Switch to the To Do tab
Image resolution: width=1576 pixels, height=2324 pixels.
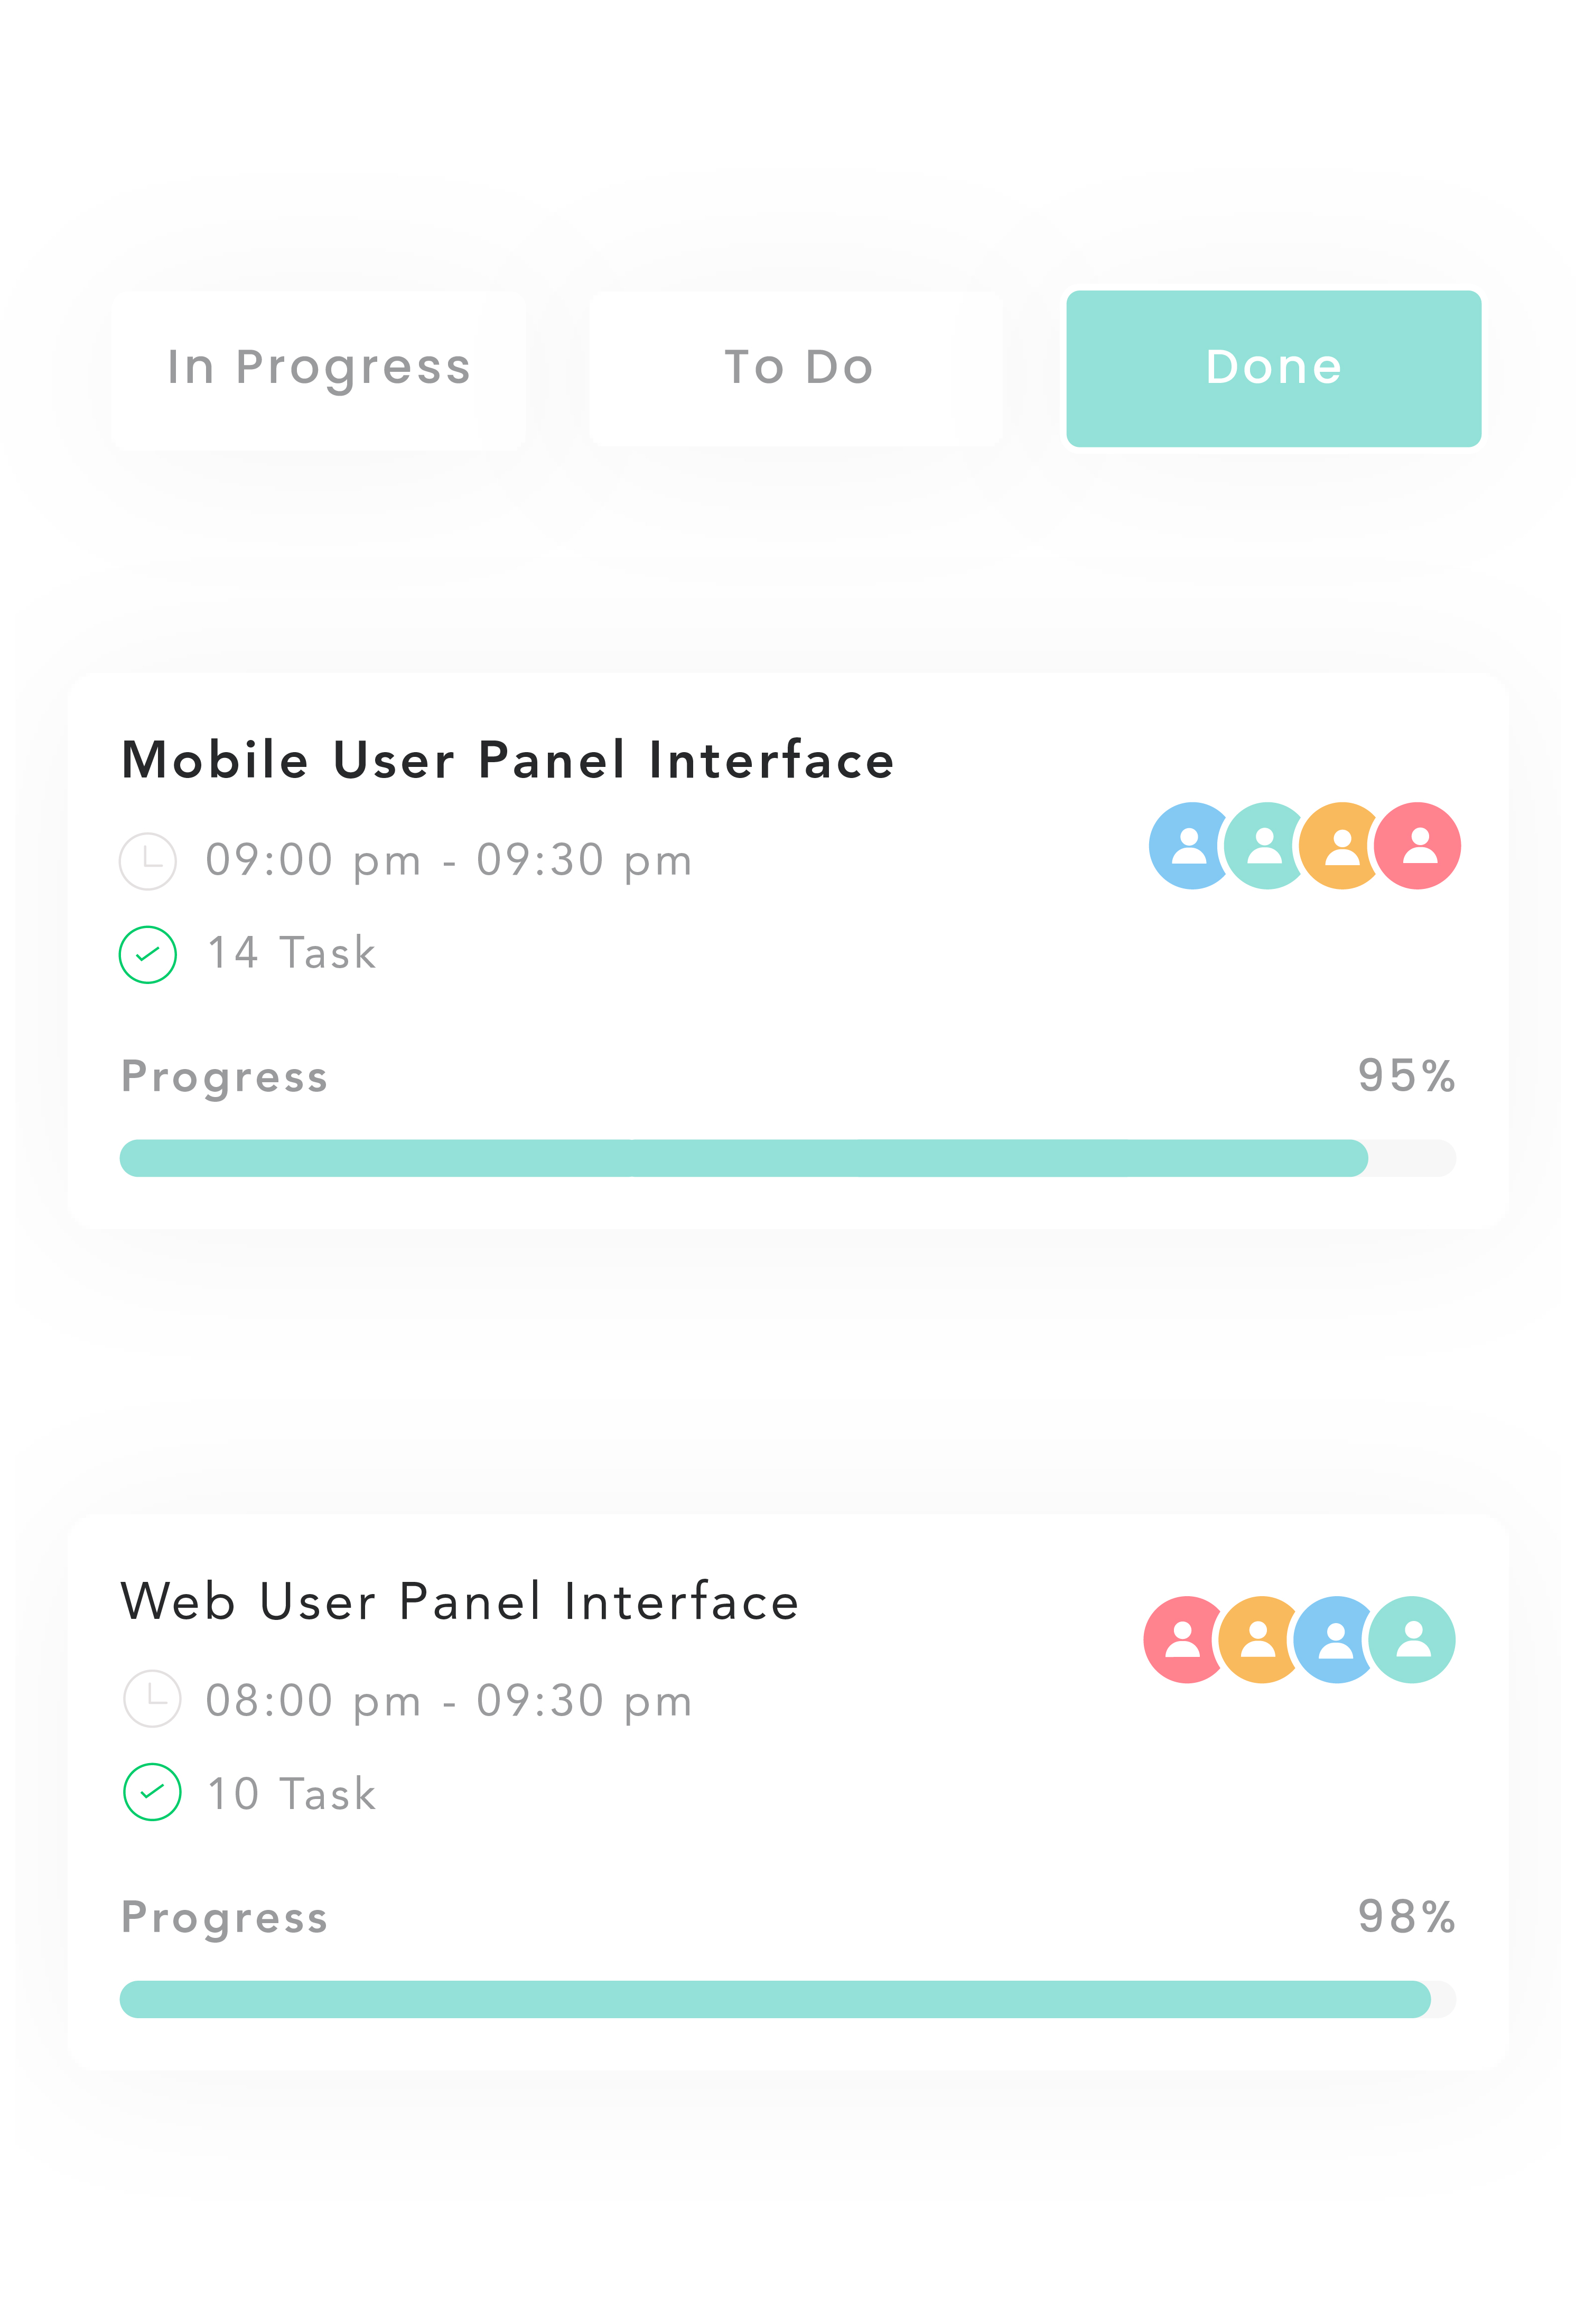(x=797, y=368)
